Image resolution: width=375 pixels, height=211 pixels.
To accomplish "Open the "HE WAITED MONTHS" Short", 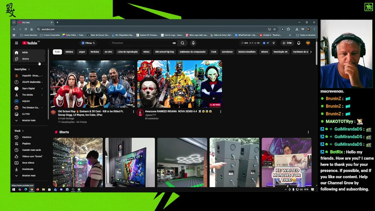I will click(x=287, y=163).
